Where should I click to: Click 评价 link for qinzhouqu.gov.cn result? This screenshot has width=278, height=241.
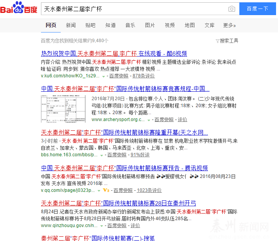[x=135, y=226]
